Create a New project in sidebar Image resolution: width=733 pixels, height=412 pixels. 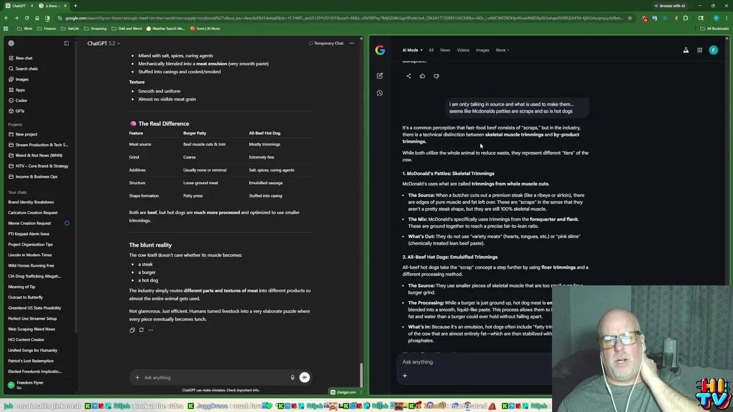coord(22,134)
